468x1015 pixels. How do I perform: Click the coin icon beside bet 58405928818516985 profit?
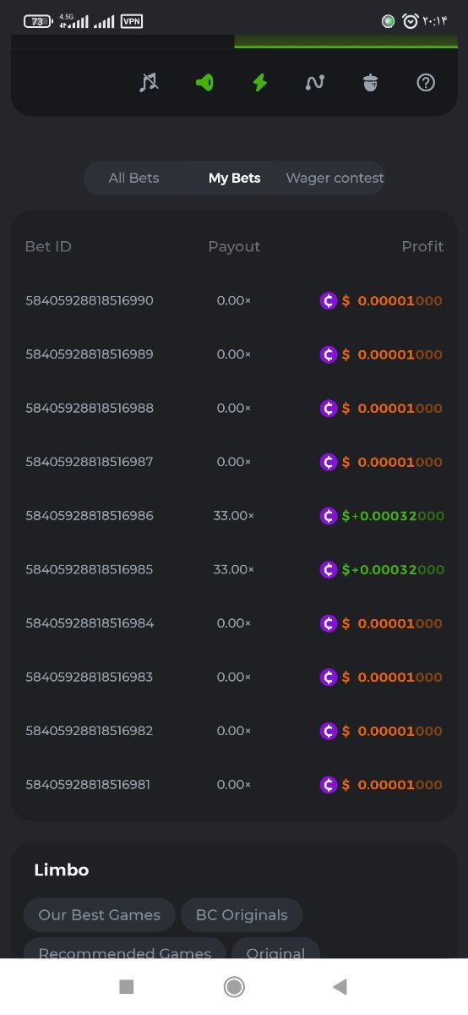tap(329, 569)
